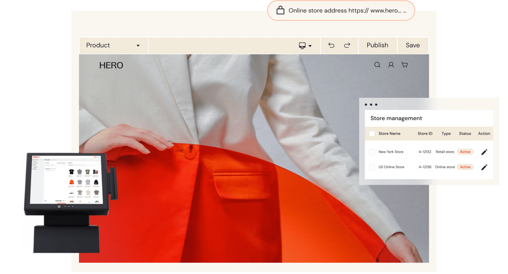Toggle the select-all checkbox beside Store Name
This screenshot has height=274, width=508.
pos(372,133)
